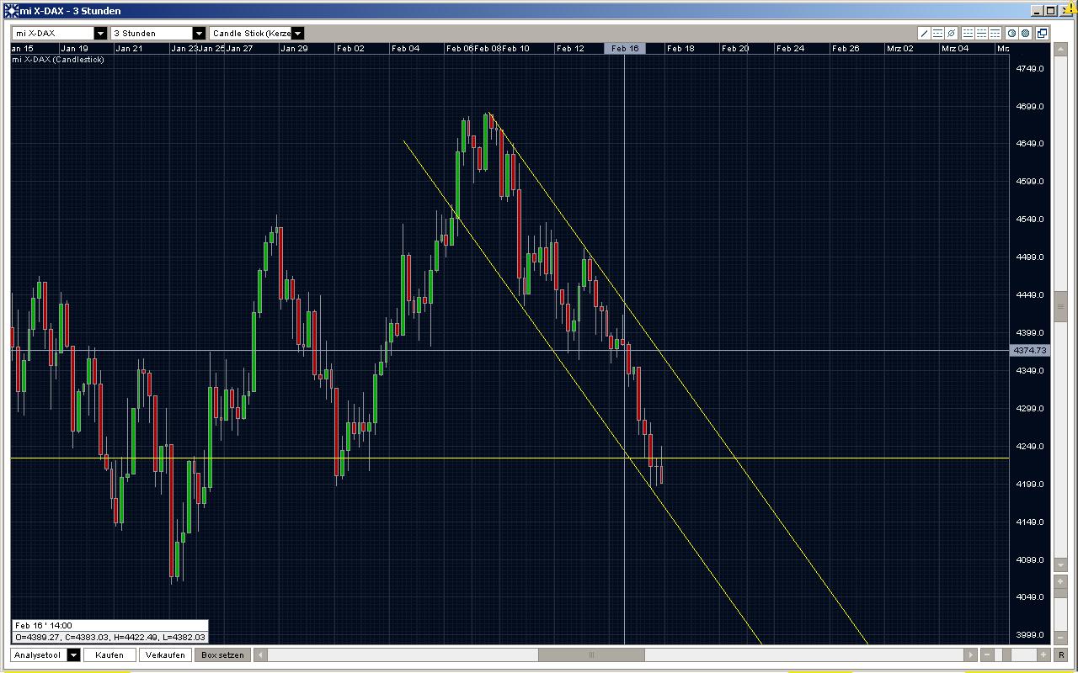1078x673 pixels.
Task: Select the dark octagon fill icon
Action: click(1026, 34)
